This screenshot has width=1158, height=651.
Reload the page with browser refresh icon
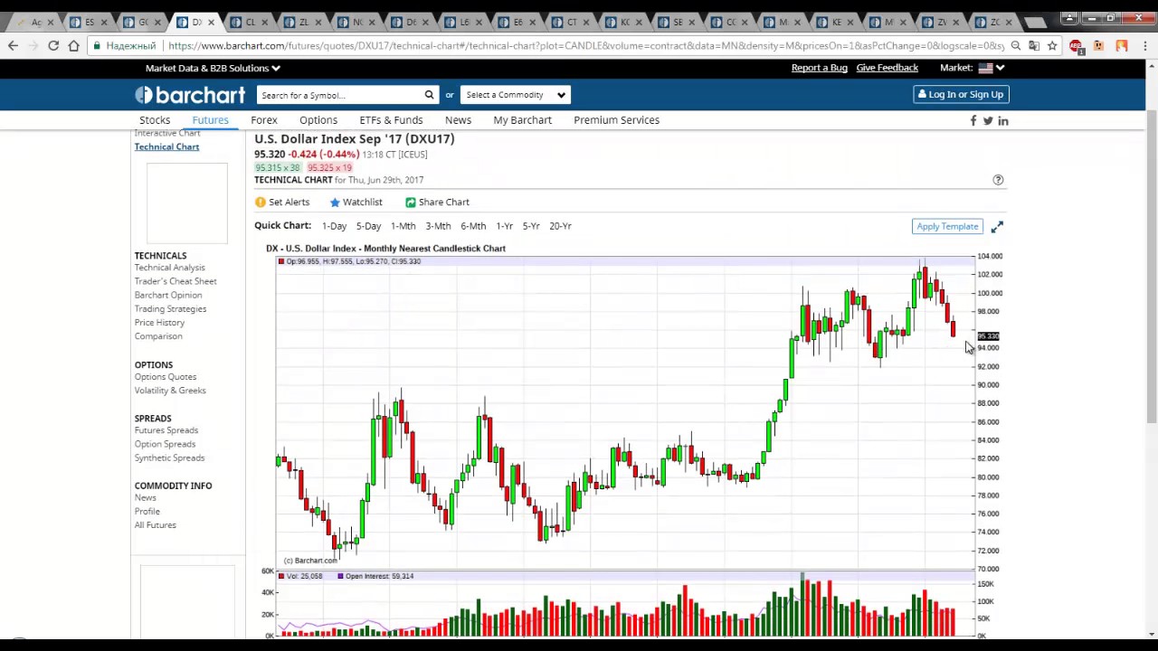53,45
